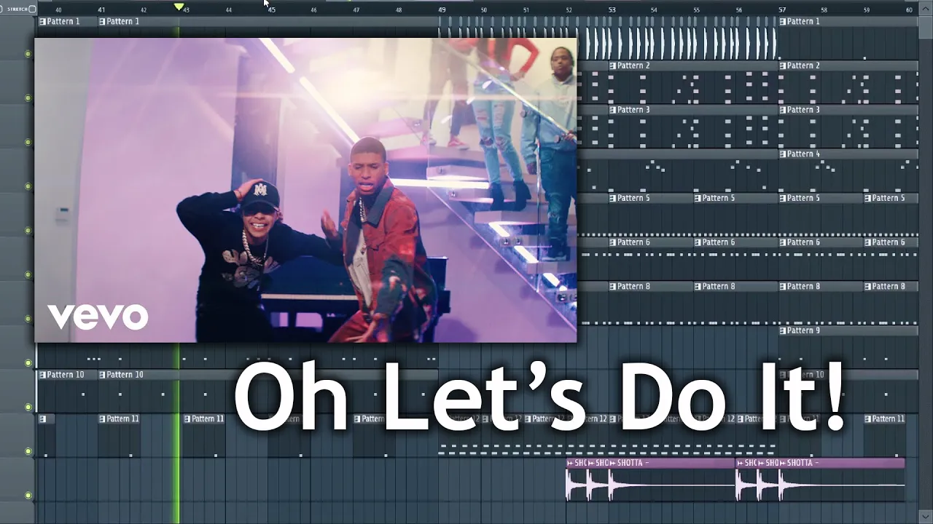Open the piano icon on Pattern 6 at bar 53
The height and width of the screenshot is (524, 933).
[612, 242]
